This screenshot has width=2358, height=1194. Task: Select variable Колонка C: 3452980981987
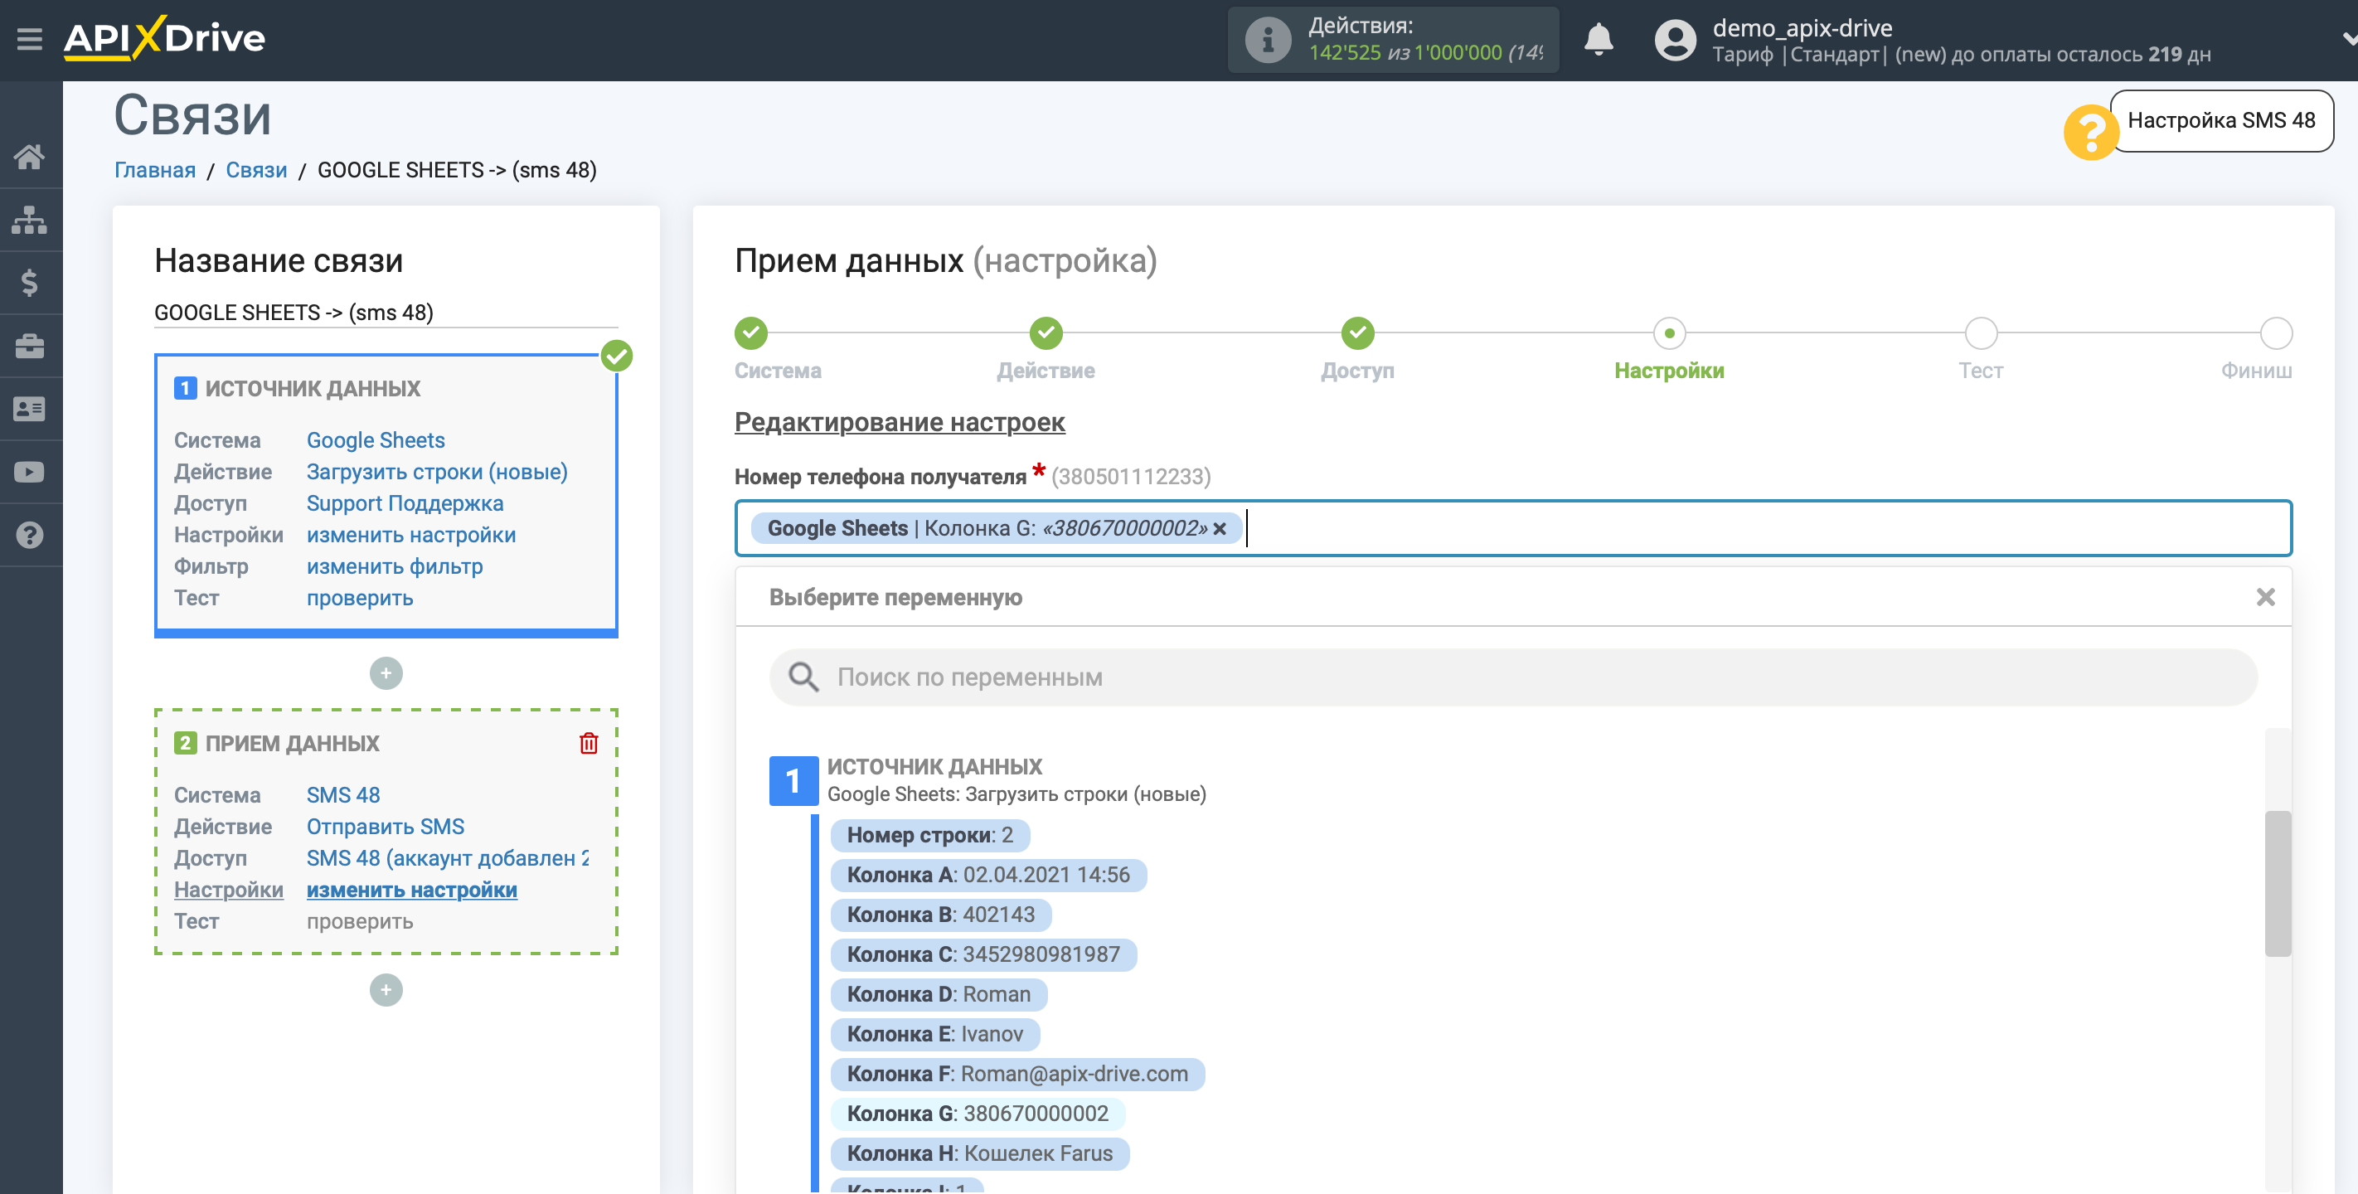tap(983, 954)
